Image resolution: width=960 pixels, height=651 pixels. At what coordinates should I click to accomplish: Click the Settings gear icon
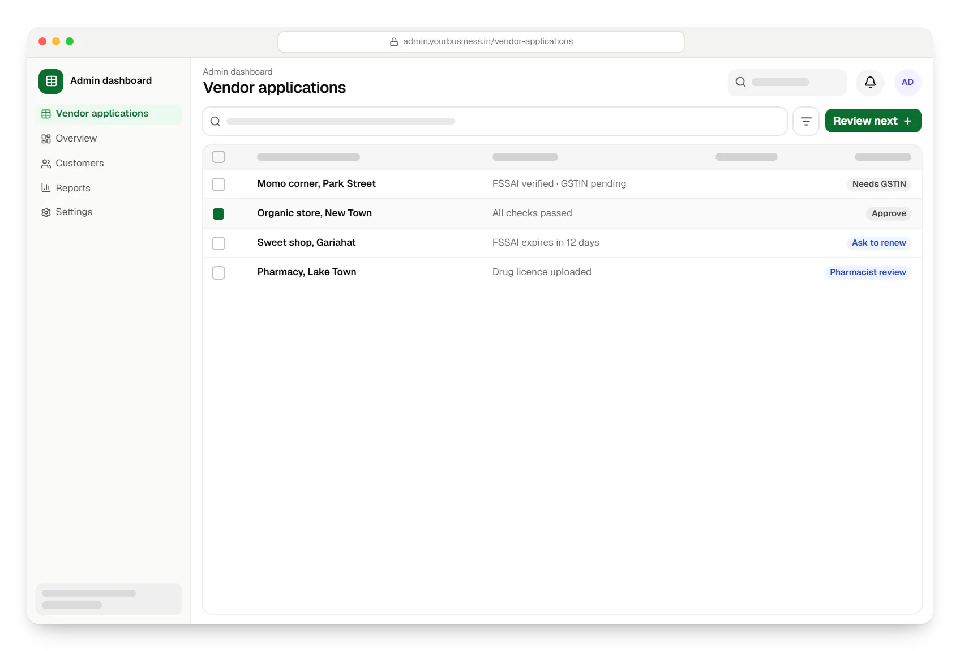pyautogui.click(x=46, y=212)
